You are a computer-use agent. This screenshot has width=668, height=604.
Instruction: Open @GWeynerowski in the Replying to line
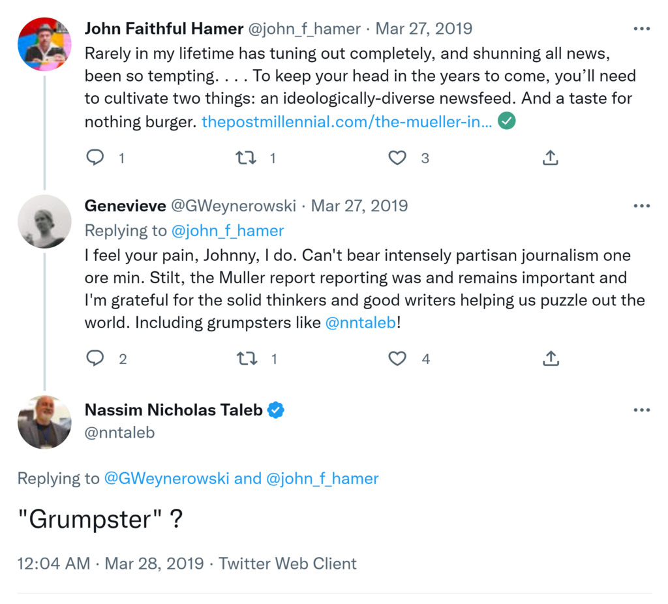166,479
